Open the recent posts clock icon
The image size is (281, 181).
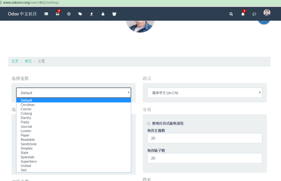click(69, 14)
